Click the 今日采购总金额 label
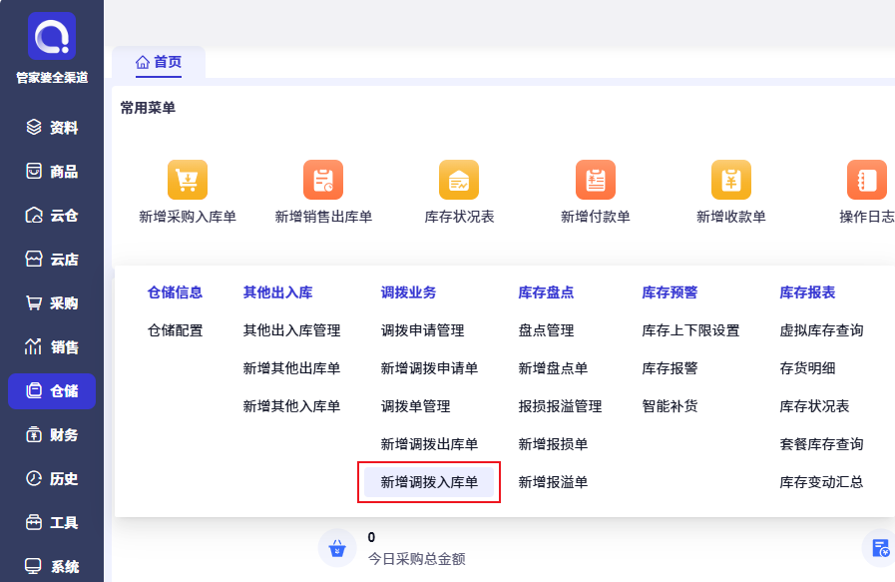This screenshot has width=895, height=582. pyautogui.click(x=417, y=559)
